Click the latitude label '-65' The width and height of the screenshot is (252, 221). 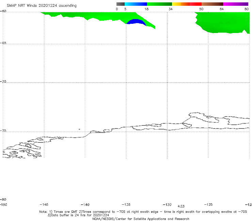3,43
